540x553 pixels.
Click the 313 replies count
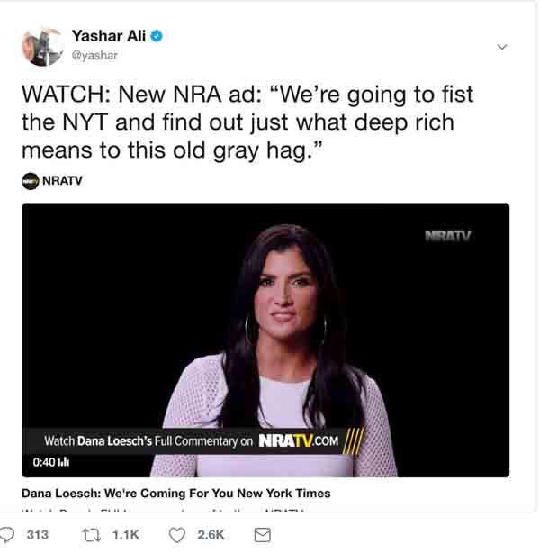click(38, 535)
